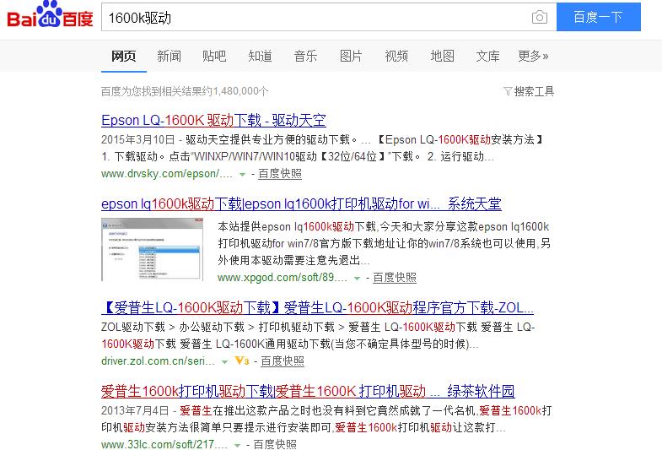Open the 贴吧 tab
The width and height of the screenshot is (662, 450).
[214, 56]
